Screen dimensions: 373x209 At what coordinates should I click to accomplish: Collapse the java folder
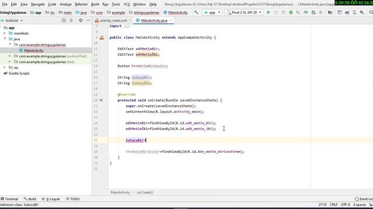coord(5,39)
